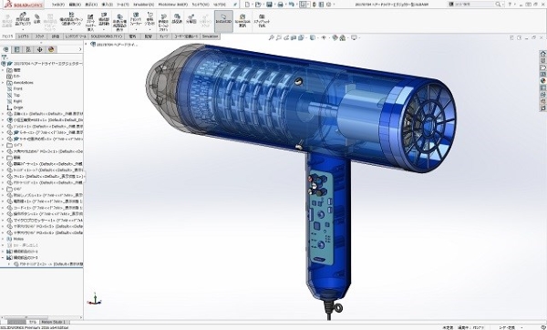Click the New document icon
547x330 pixels.
(x=247, y=5)
